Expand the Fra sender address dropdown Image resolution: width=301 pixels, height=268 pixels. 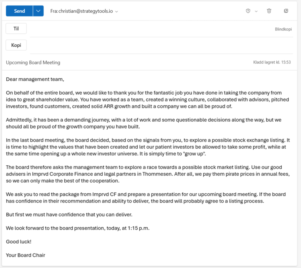(117, 11)
